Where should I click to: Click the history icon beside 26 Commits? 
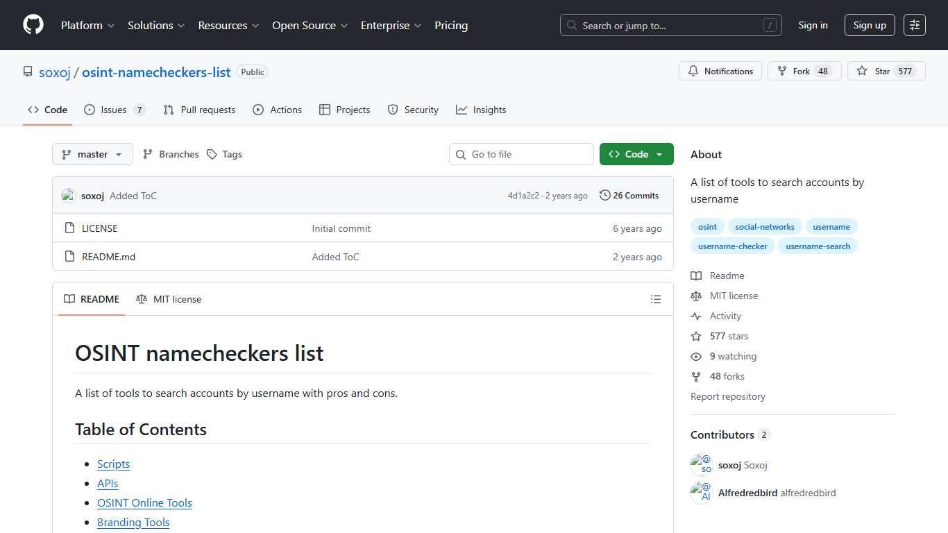[604, 195]
